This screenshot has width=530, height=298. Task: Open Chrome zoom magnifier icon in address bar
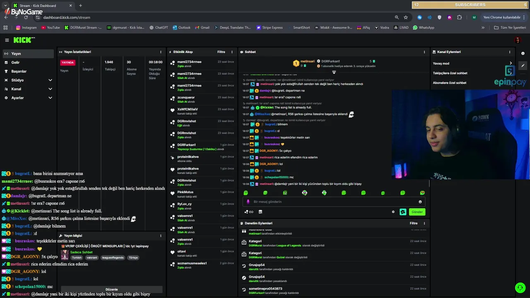click(x=397, y=17)
